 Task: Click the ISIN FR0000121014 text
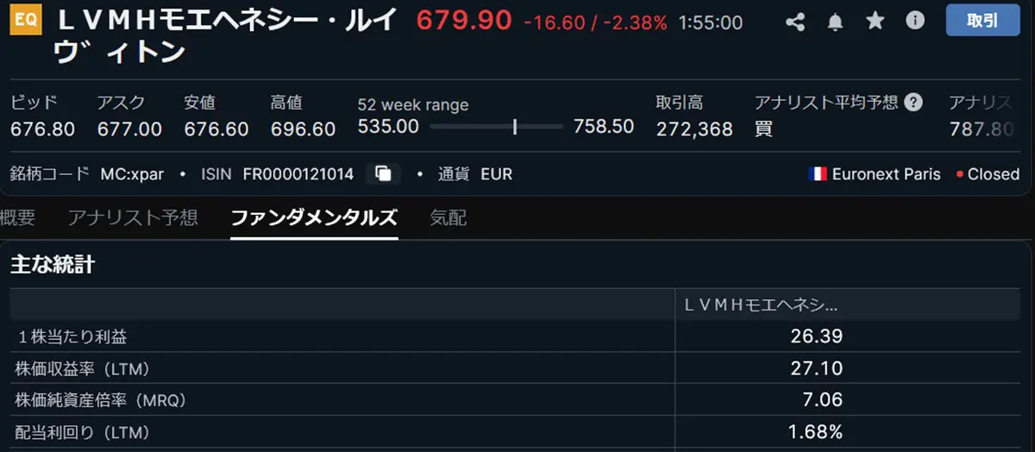[x=298, y=174]
